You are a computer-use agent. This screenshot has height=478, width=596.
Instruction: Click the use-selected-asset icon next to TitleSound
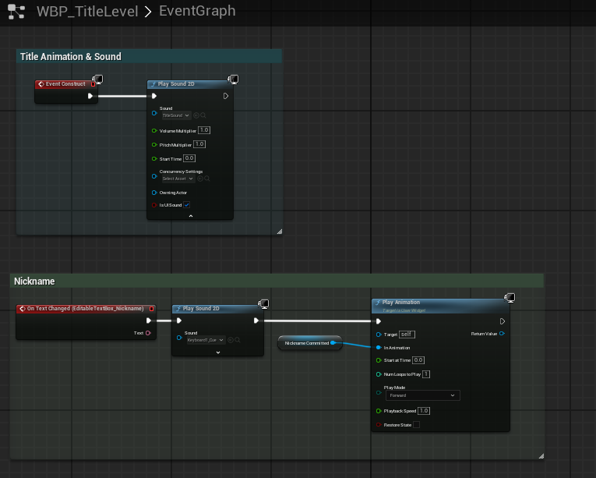(196, 115)
